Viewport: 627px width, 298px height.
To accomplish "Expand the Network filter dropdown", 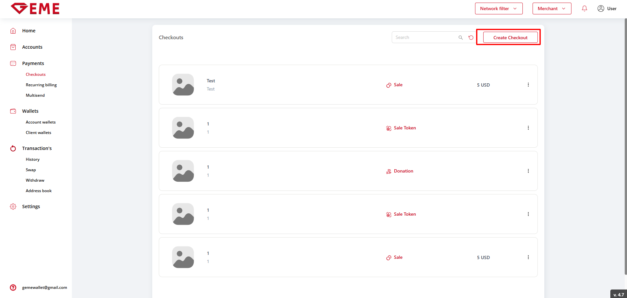I will (499, 8).
